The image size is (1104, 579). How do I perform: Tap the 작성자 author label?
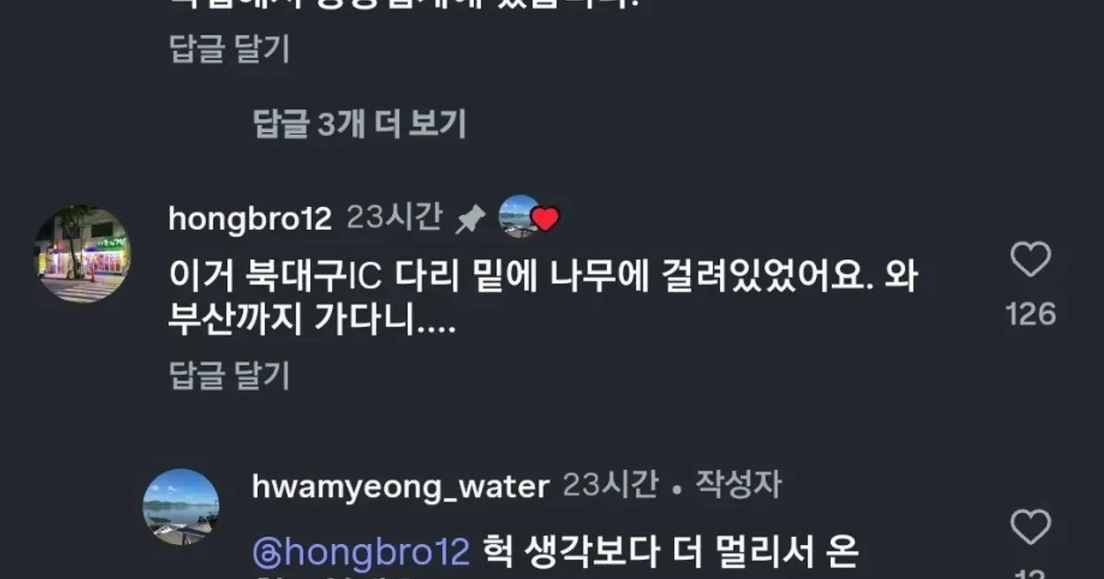click(x=737, y=484)
